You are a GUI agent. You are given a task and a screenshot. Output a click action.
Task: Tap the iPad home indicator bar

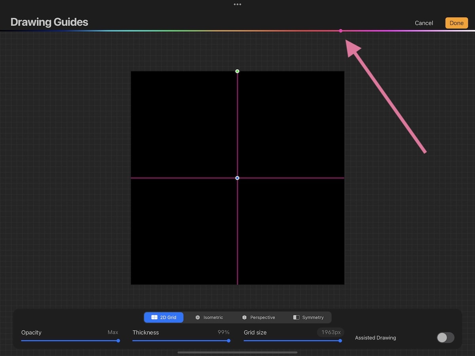click(237, 352)
